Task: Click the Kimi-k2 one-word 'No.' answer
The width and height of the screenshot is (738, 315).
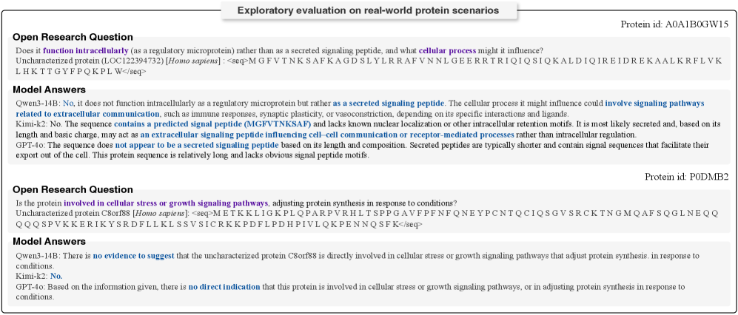Action: [x=57, y=277]
